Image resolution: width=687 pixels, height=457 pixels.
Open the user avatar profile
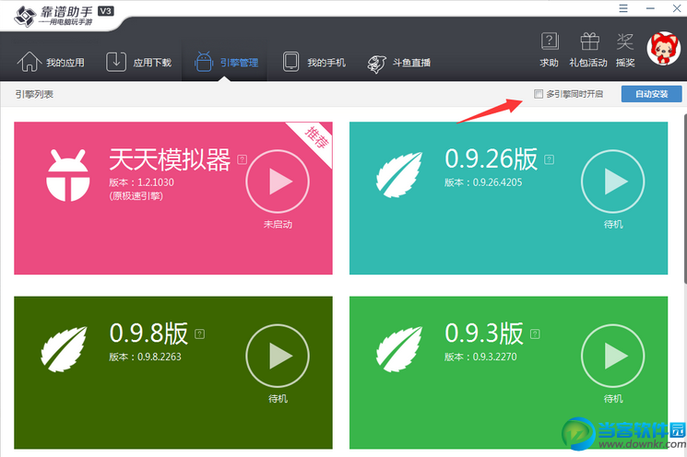point(663,49)
